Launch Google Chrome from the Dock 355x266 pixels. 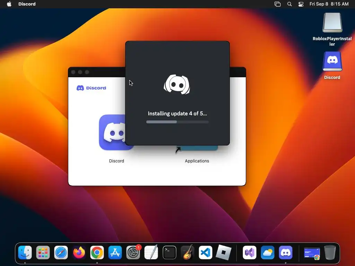point(97,252)
